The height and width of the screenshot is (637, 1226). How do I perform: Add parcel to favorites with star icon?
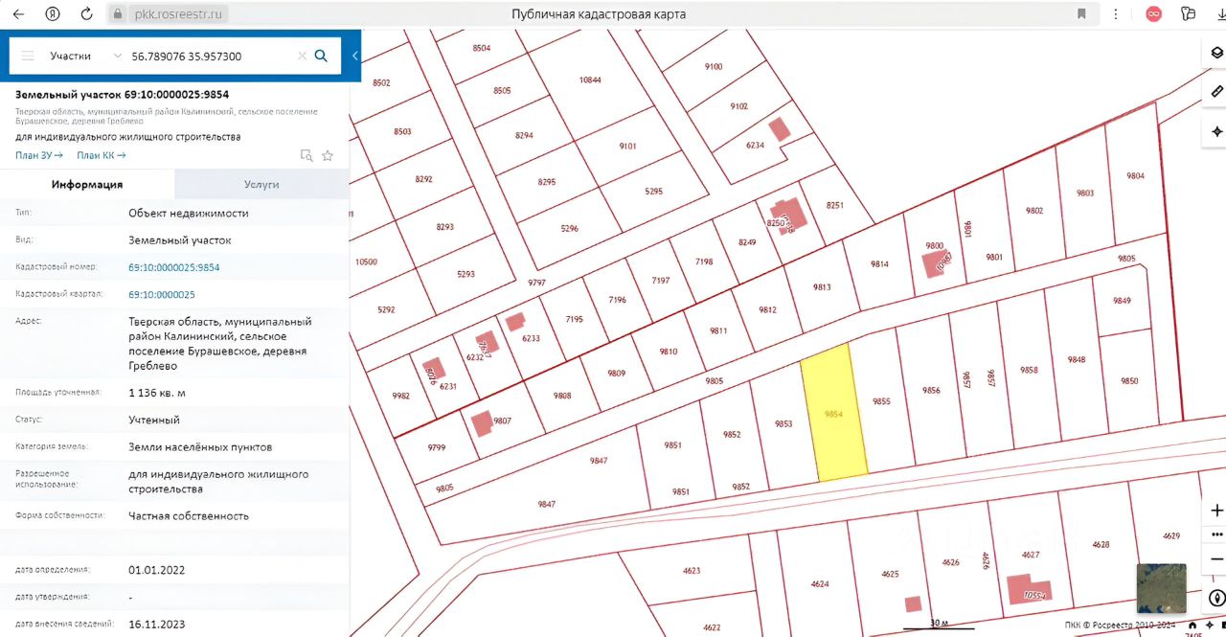328,155
